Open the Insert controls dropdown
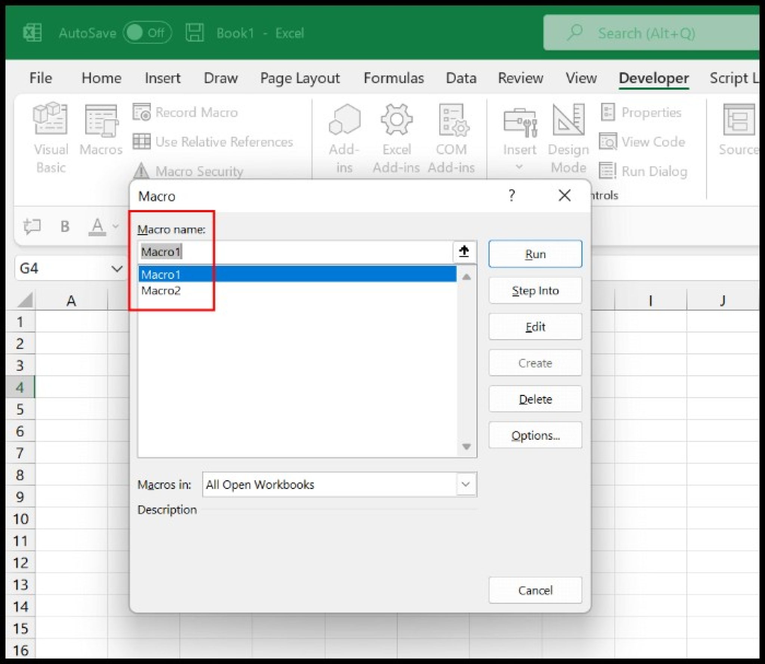The image size is (765, 664). [520, 167]
